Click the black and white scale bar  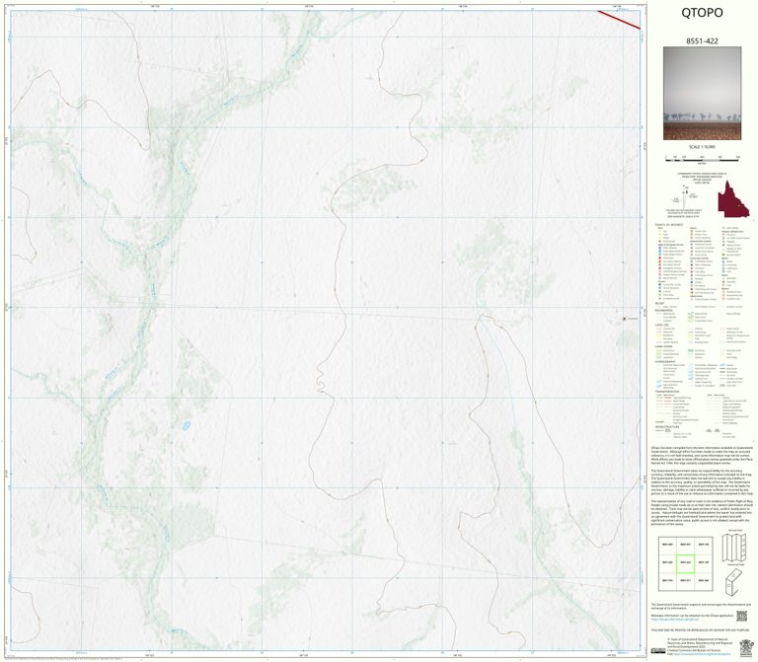(702, 159)
